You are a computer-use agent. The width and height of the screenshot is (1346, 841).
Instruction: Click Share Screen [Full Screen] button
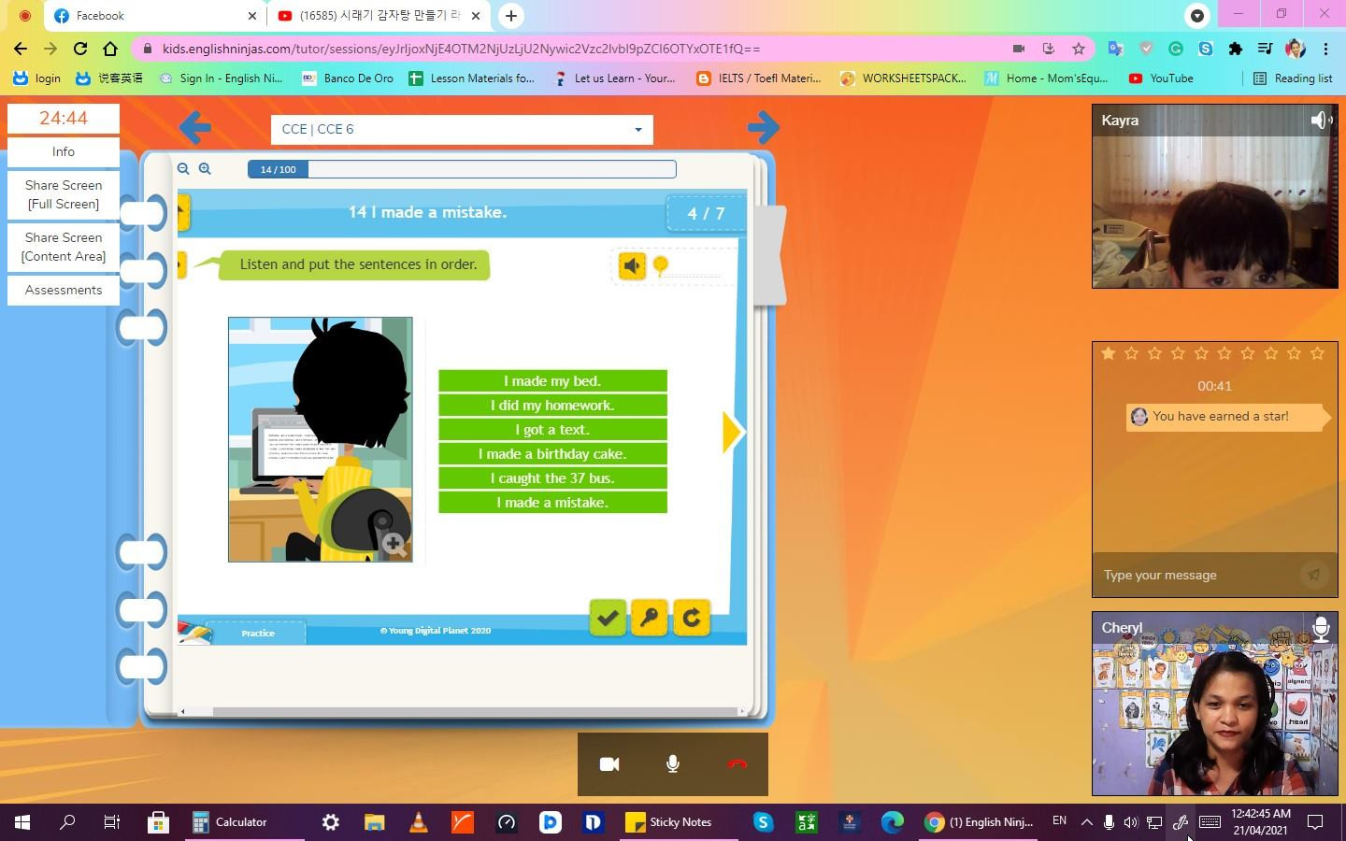(x=64, y=194)
